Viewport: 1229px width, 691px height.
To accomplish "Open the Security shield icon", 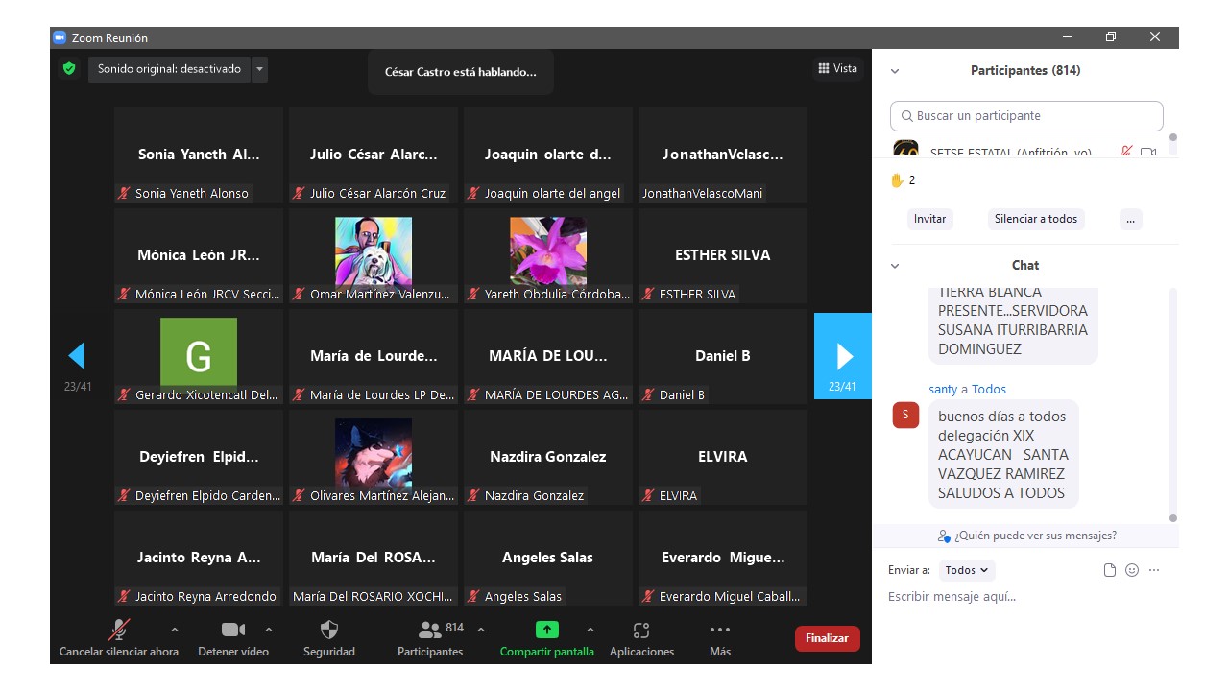I will tap(328, 631).
